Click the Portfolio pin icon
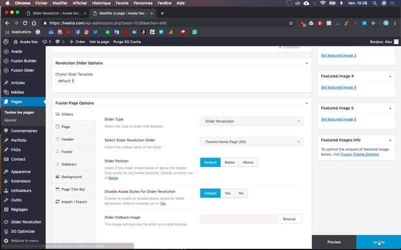 pos(6,140)
